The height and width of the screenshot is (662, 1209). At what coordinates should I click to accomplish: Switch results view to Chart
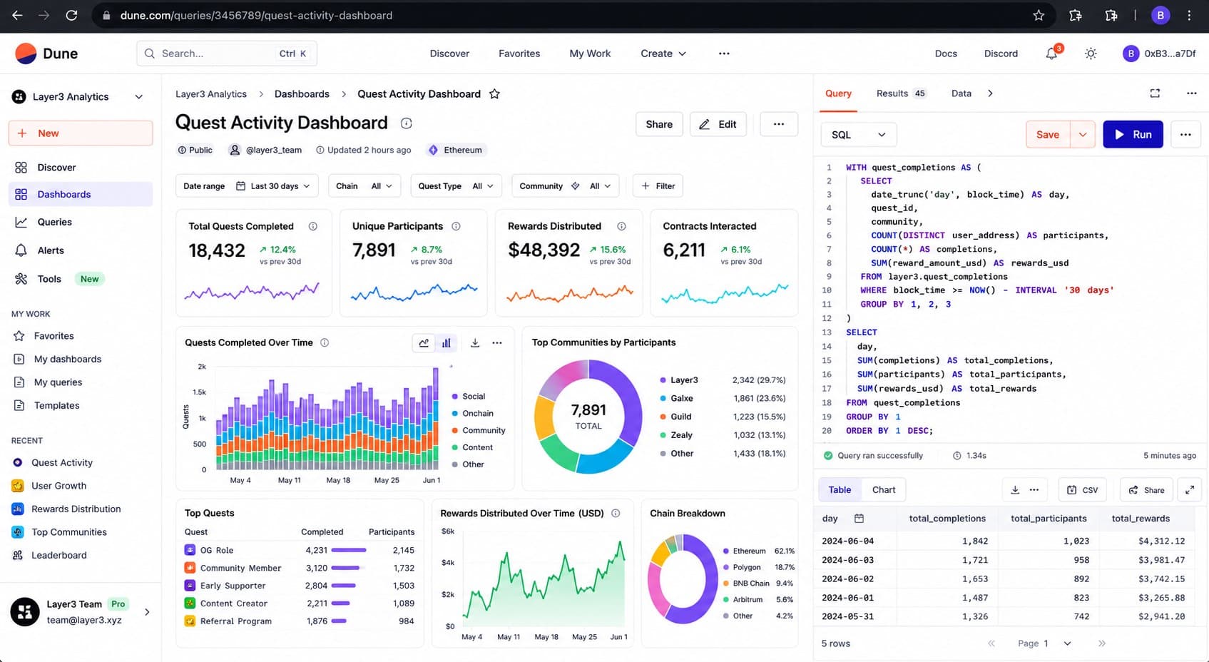(884, 490)
